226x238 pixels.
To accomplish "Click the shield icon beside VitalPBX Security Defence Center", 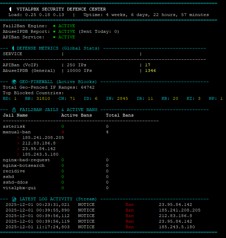I will coord(11,9).
